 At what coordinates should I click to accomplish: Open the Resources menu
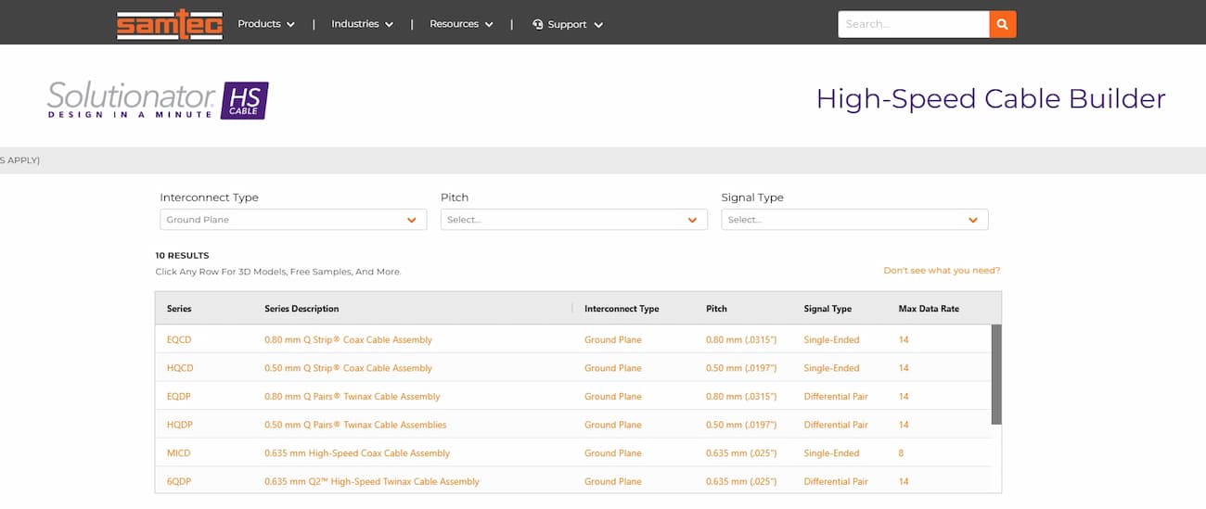pyautogui.click(x=460, y=24)
